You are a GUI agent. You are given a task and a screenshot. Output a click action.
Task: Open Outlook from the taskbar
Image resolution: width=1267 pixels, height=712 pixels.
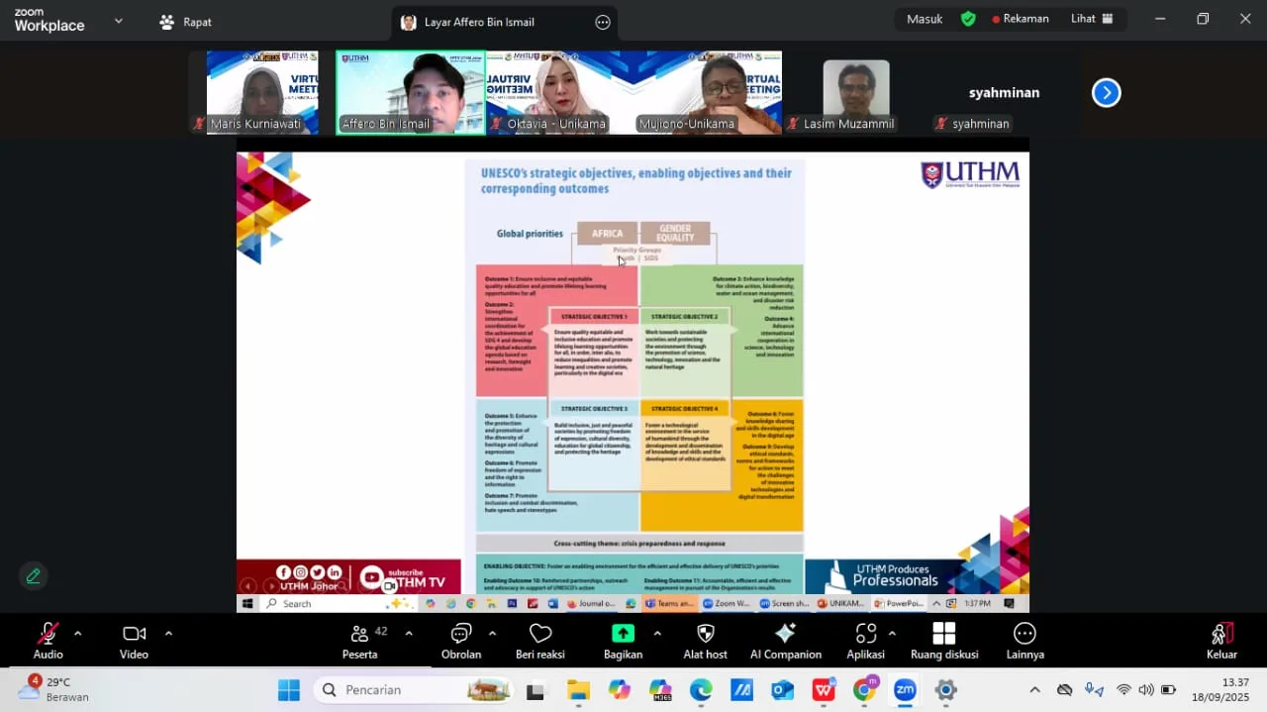(782, 690)
